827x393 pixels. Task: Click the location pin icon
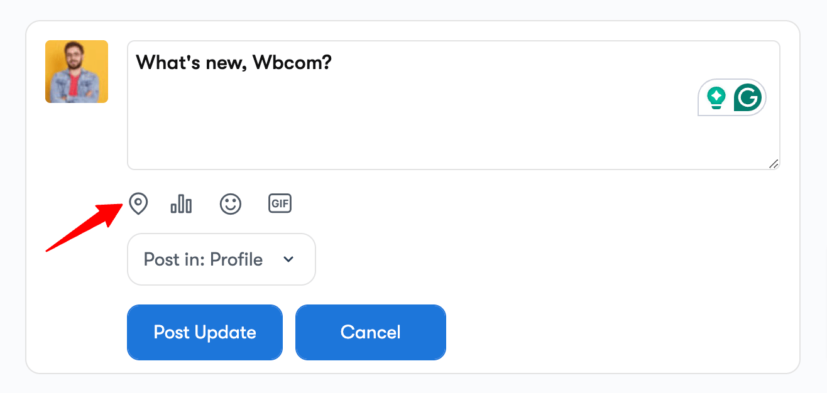point(138,203)
